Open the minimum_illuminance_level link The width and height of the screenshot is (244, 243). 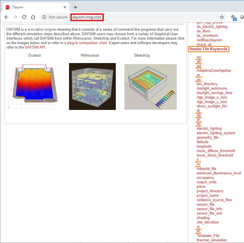[x=219, y=173]
